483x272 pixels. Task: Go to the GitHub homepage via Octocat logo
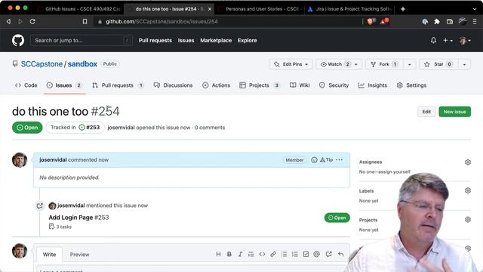18,40
